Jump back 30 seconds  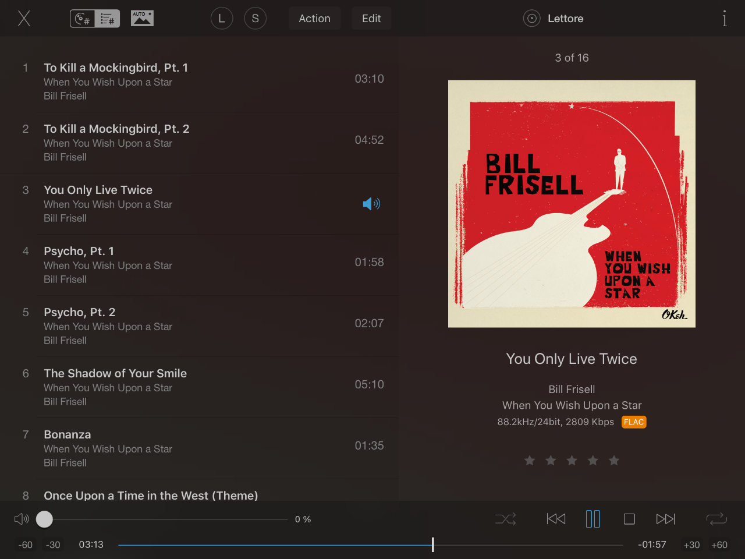[x=53, y=545]
